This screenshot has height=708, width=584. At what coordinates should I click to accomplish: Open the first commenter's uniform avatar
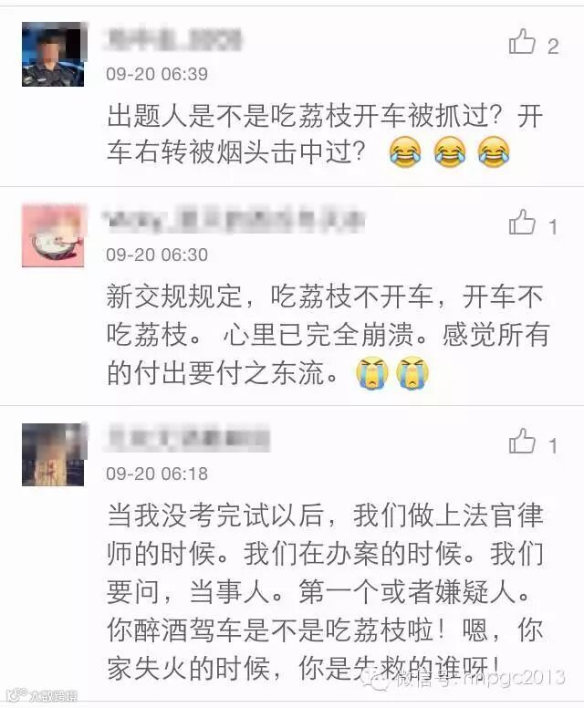click(53, 54)
